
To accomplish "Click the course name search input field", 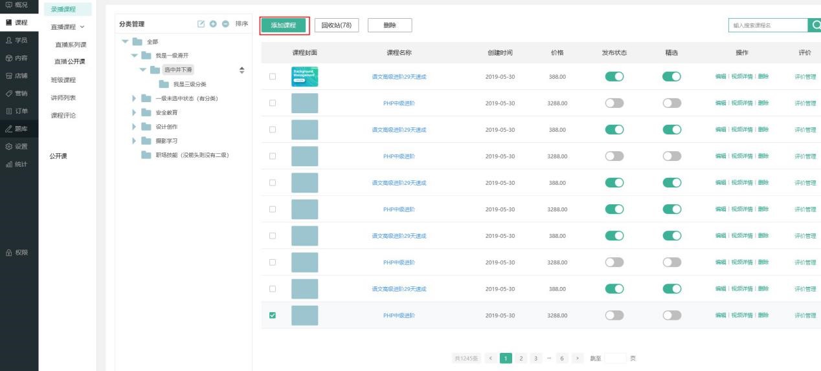I will pyautogui.click(x=767, y=25).
